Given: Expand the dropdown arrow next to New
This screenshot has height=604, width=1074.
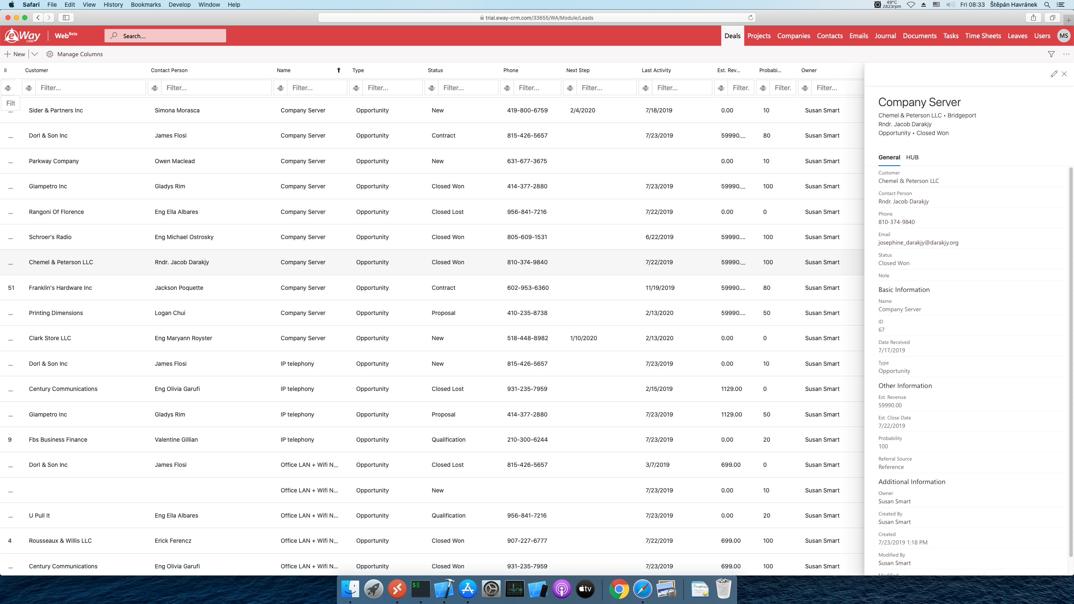Looking at the screenshot, I should (35, 54).
